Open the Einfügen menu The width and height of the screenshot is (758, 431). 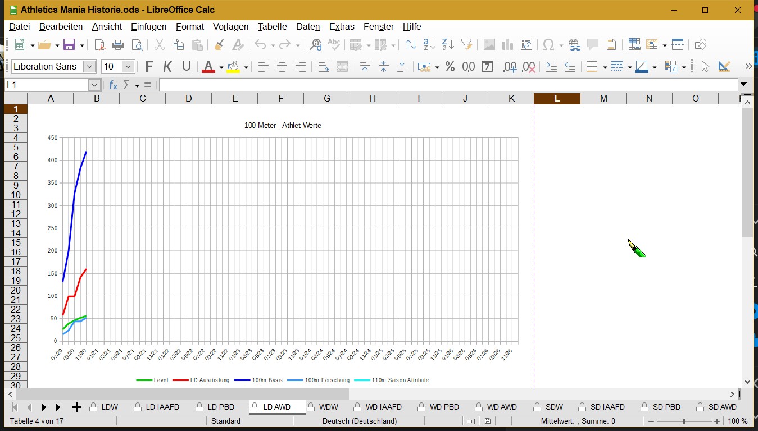pos(148,26)
